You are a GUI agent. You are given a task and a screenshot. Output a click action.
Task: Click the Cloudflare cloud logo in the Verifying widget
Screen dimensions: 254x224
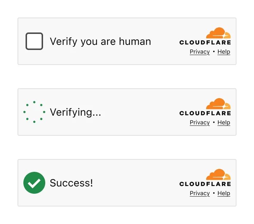(x=218, y=104)
